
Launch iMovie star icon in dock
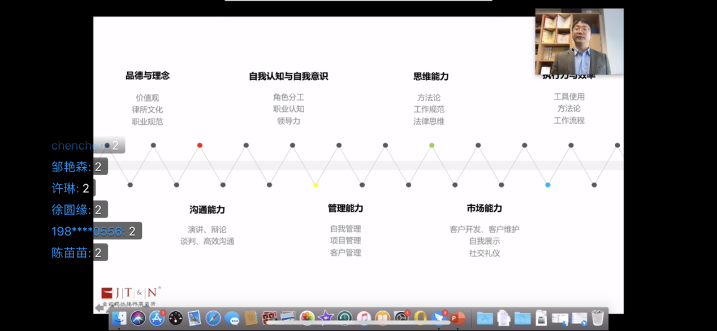click(x=326, y=319)
